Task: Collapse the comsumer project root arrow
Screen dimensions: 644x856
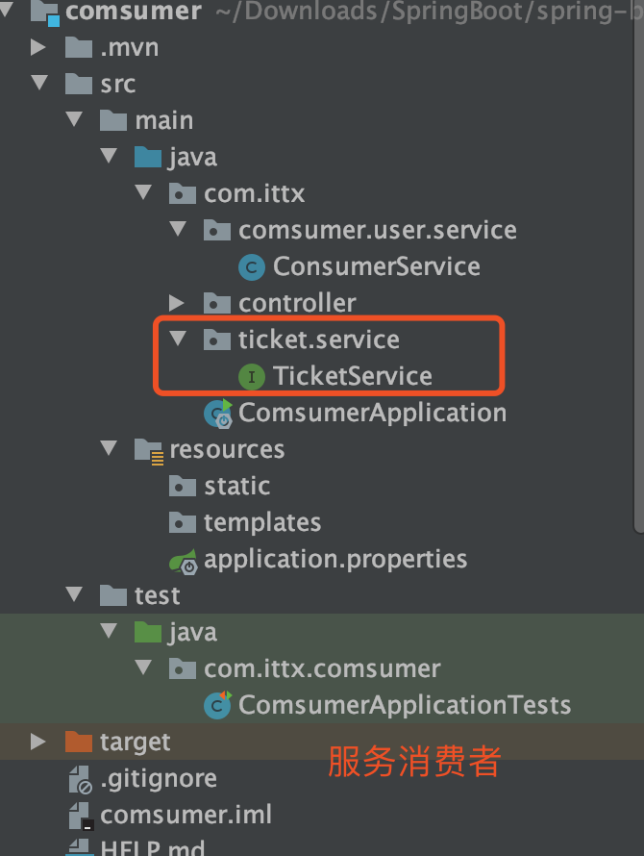Action: tap(6, 8)
